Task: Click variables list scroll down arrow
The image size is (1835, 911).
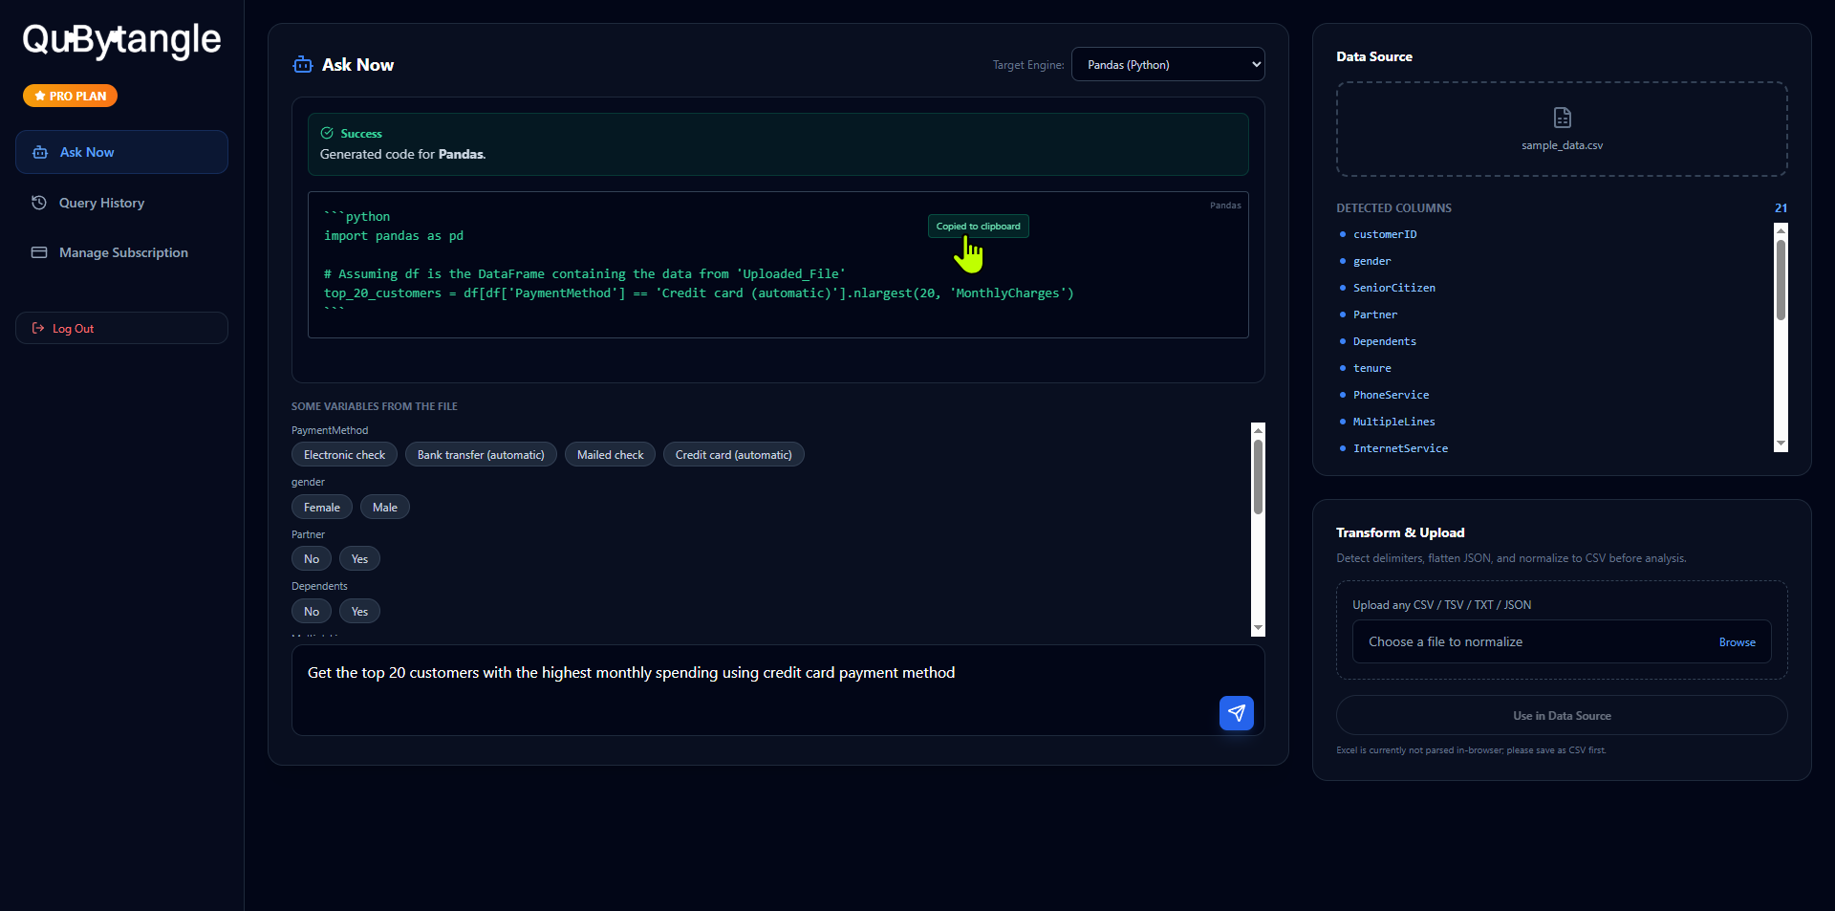Action: 1258,628
